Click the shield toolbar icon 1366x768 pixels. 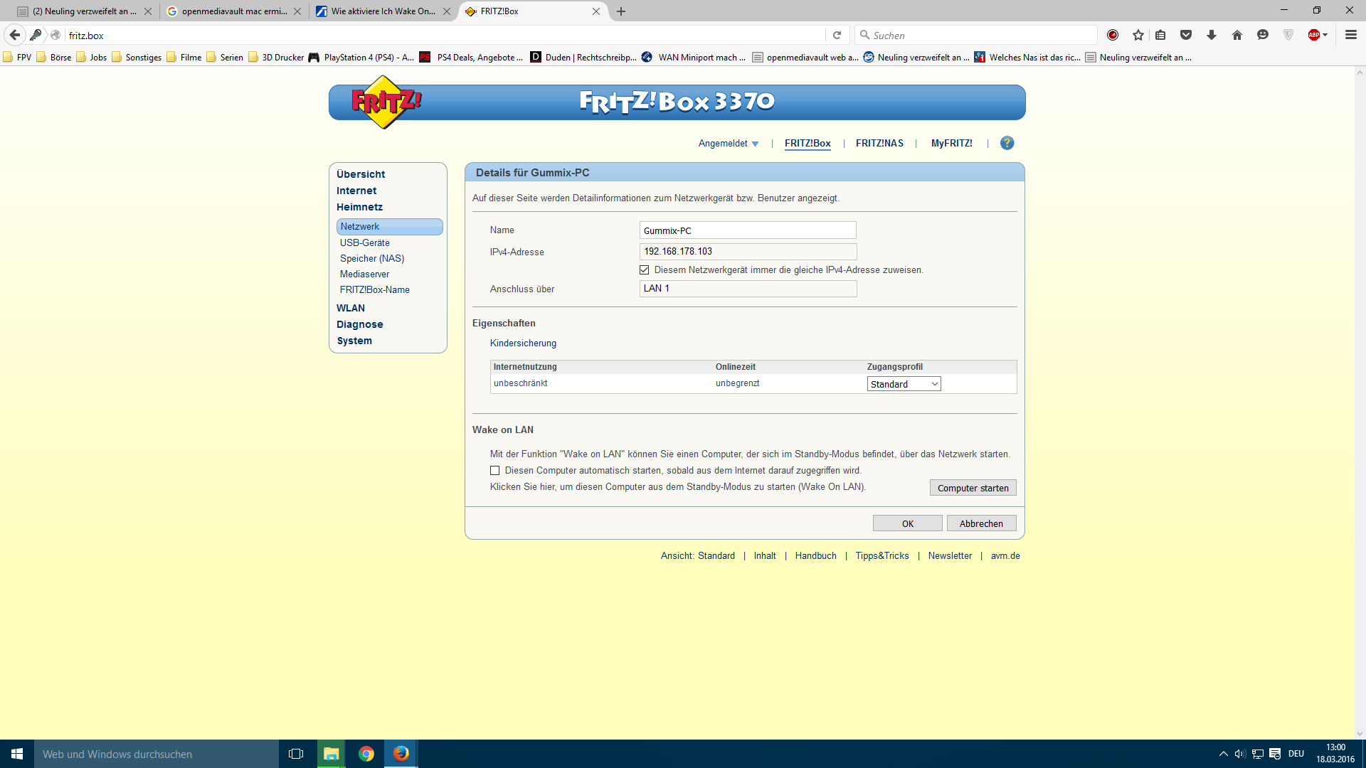tap(1288, 35)
